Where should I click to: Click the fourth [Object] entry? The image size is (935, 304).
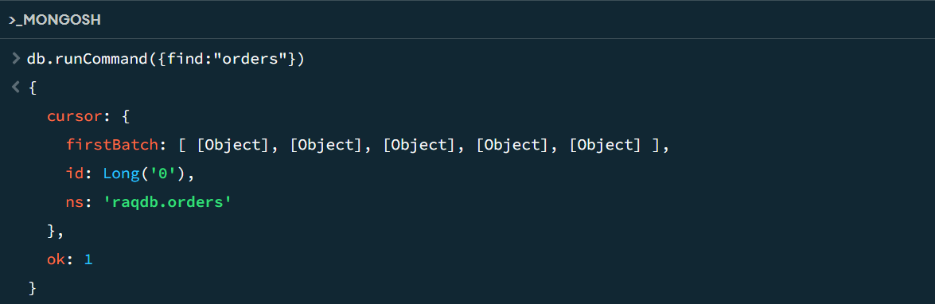[x=512, y=146]
